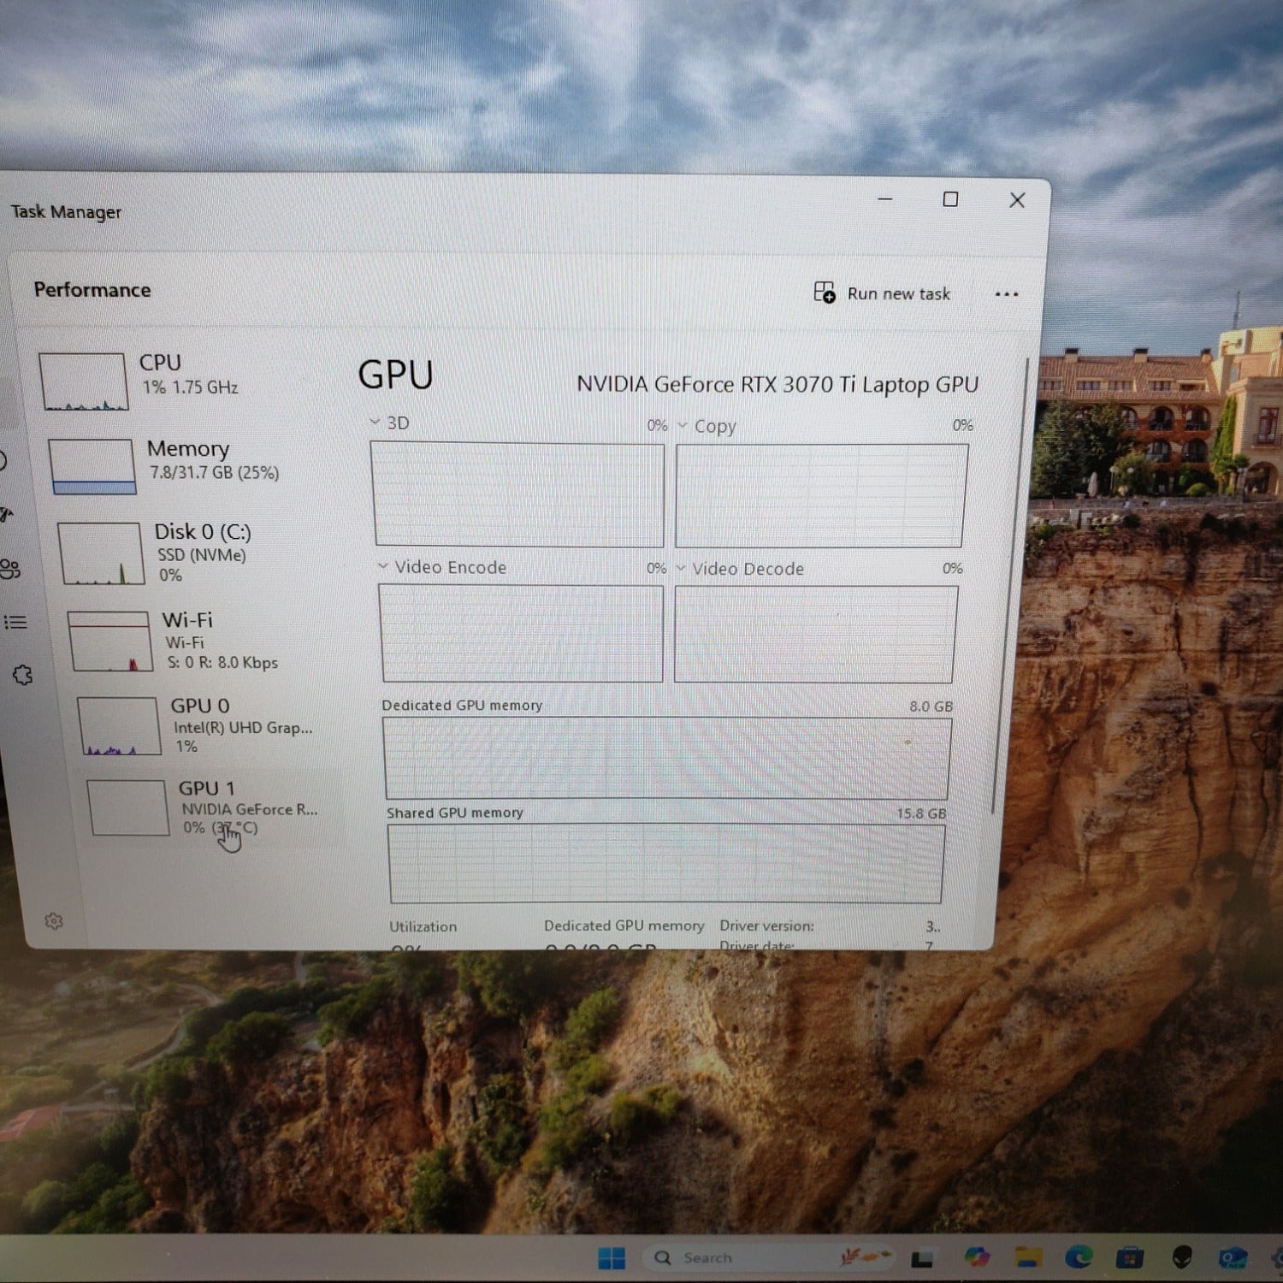1283x1283 pixels.
Task: Open the three-dot more options menu
Action: (x=1007, y=294)
